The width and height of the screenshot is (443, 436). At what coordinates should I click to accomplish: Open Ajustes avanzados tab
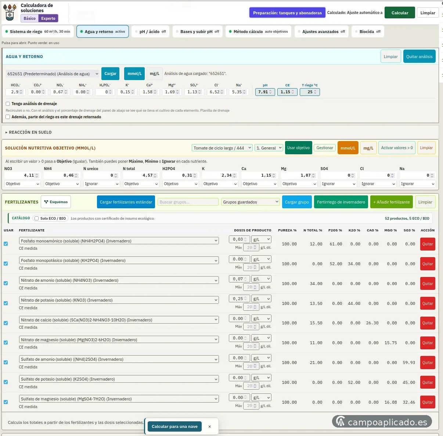321,32
